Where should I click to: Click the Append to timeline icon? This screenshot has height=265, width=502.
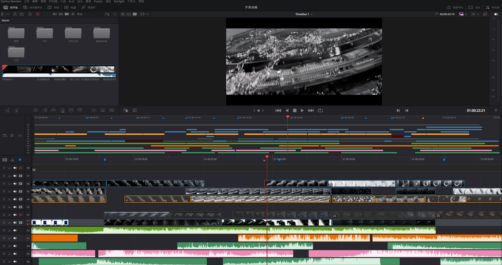tap(45, 110)
